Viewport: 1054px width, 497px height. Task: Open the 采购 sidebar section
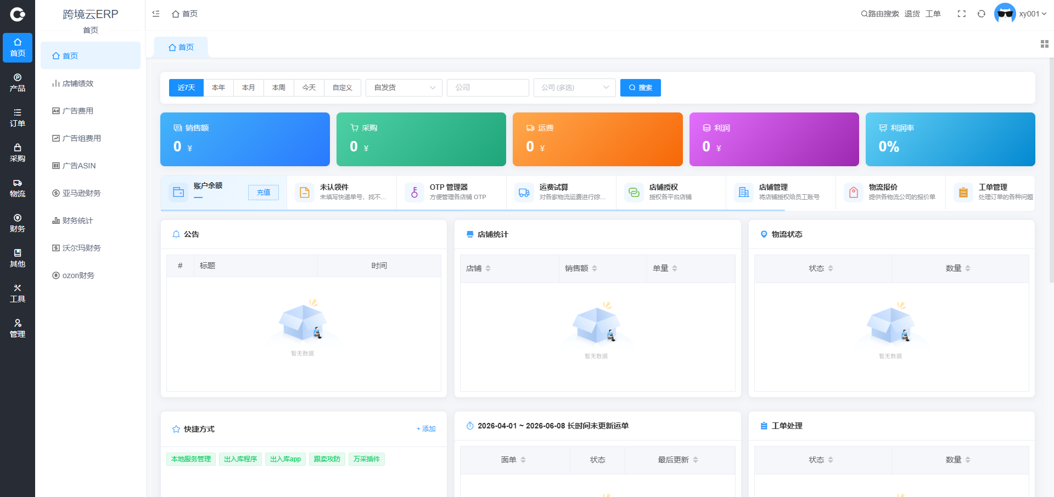tap(18, 153)
